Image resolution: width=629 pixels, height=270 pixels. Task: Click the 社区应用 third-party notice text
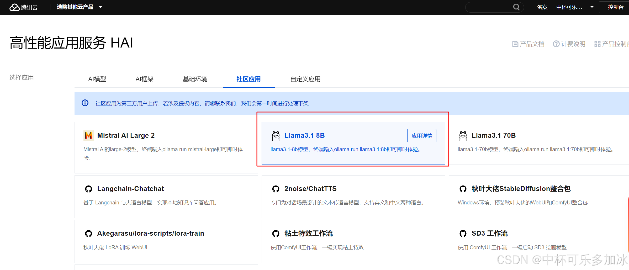[x=202, y=103]
